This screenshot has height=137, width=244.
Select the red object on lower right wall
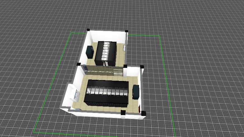coord(140,108)
